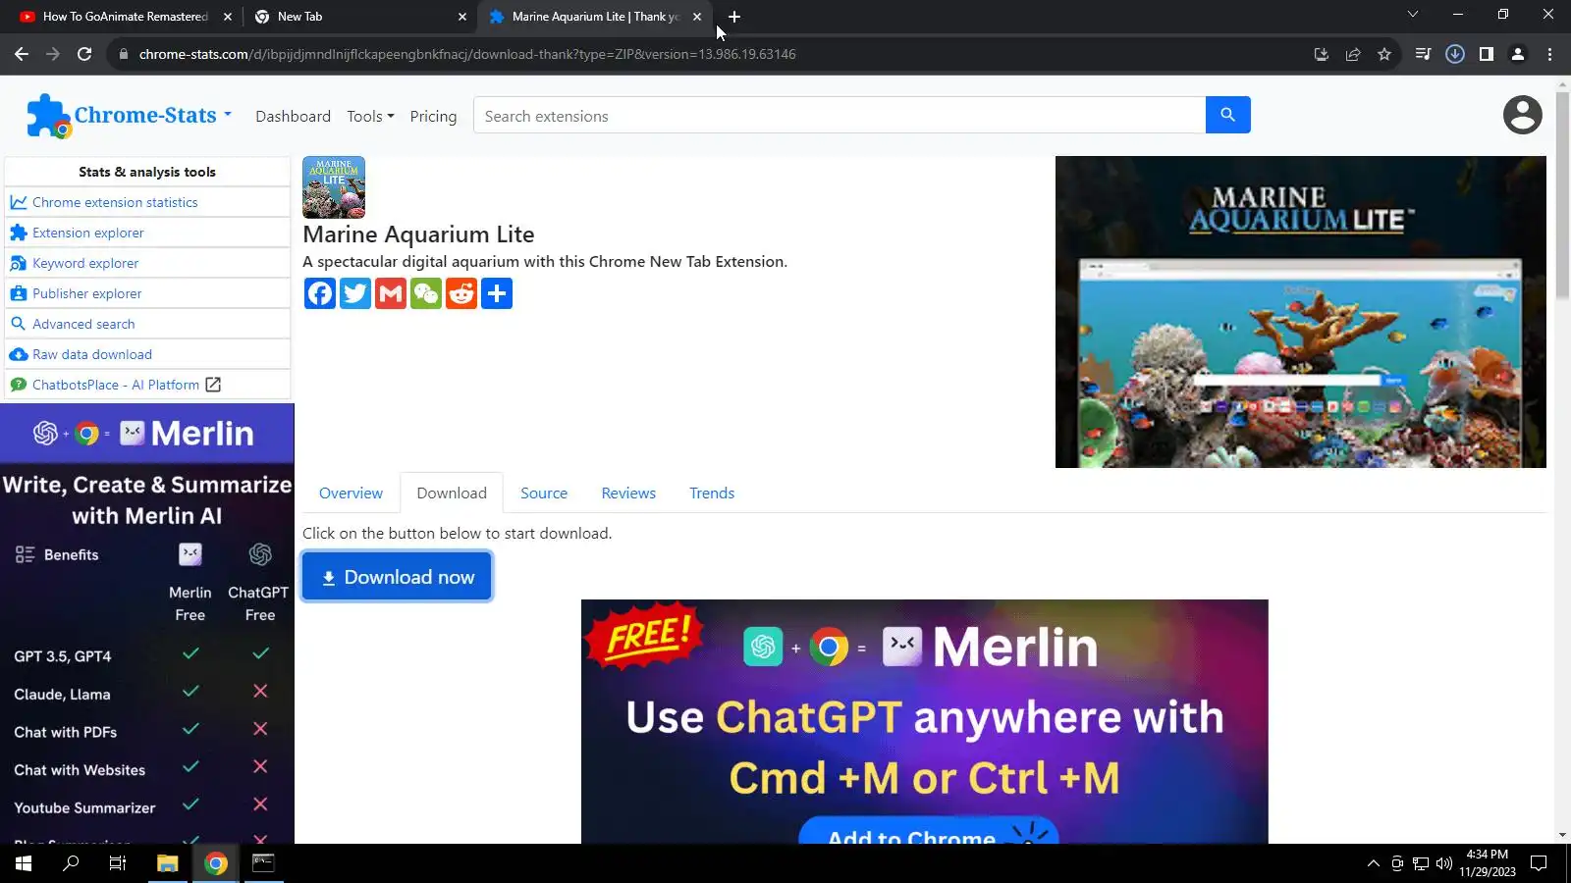This screenshot has height=883, width=1571.
Task: Go to the Dashboard link
Action: [293, 116]
